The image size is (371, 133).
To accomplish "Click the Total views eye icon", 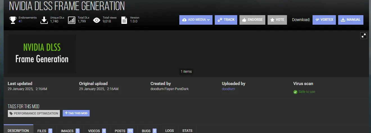I will click(97, 20).
